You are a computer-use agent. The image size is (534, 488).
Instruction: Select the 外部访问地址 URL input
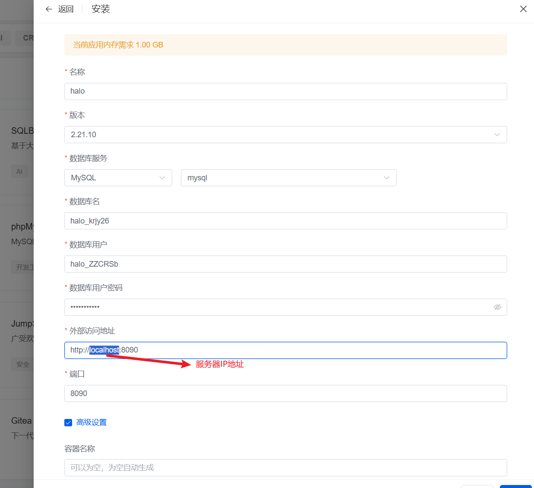285,350
